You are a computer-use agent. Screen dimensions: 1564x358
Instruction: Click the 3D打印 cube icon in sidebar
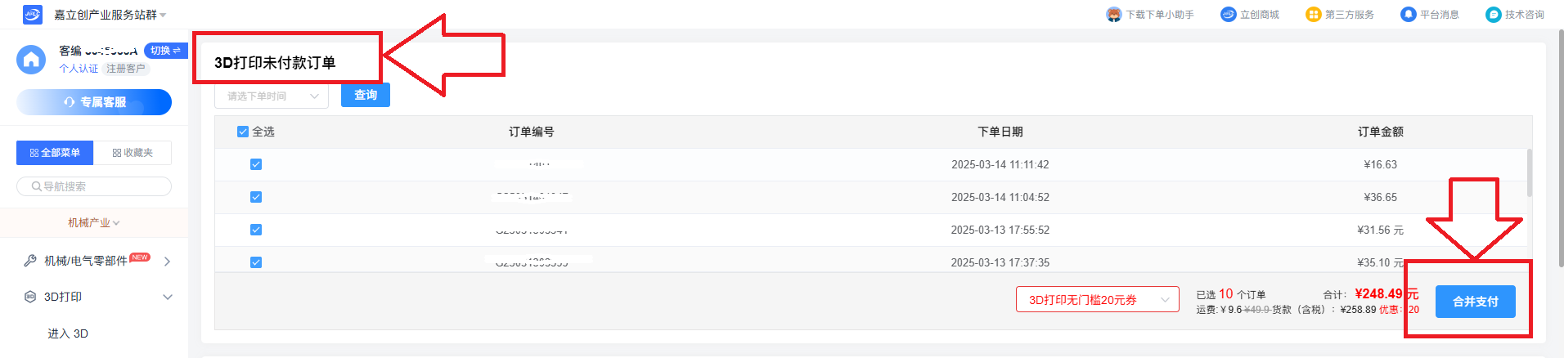[30, 297]
